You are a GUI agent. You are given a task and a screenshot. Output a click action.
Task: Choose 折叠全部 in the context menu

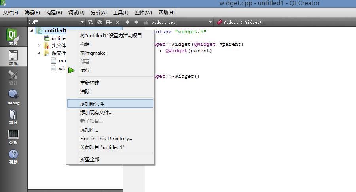pos(110,160)
